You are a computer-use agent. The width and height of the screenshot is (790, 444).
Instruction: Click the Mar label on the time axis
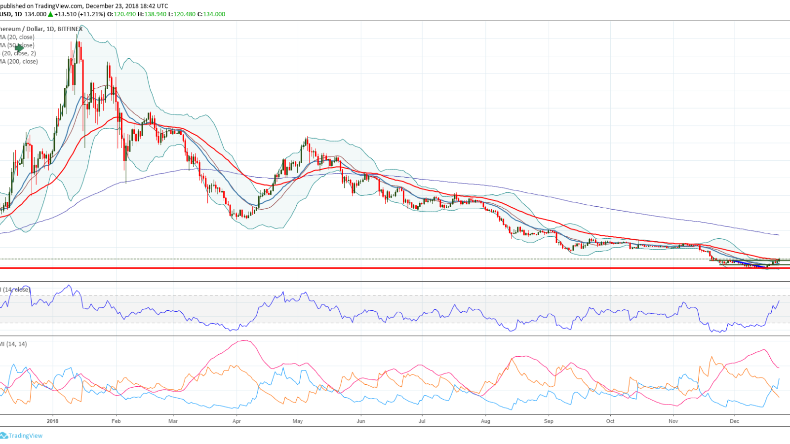[x=173, y=421]
